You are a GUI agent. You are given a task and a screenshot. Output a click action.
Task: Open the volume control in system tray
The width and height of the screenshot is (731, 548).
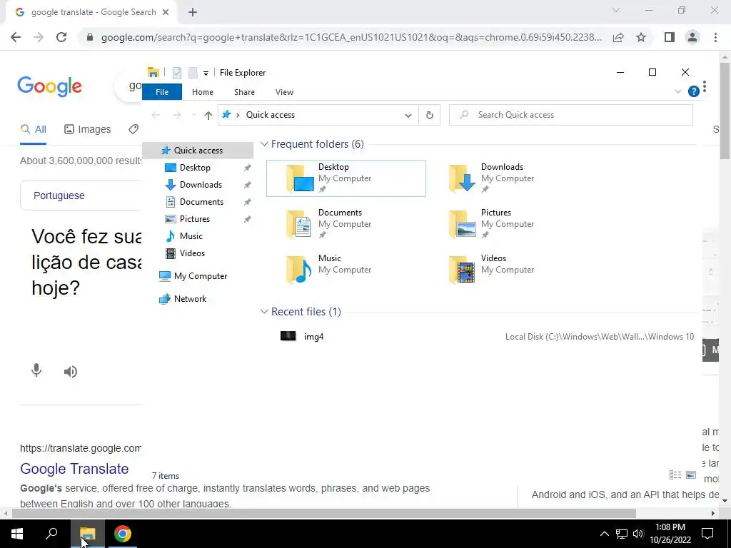(638, 534)
